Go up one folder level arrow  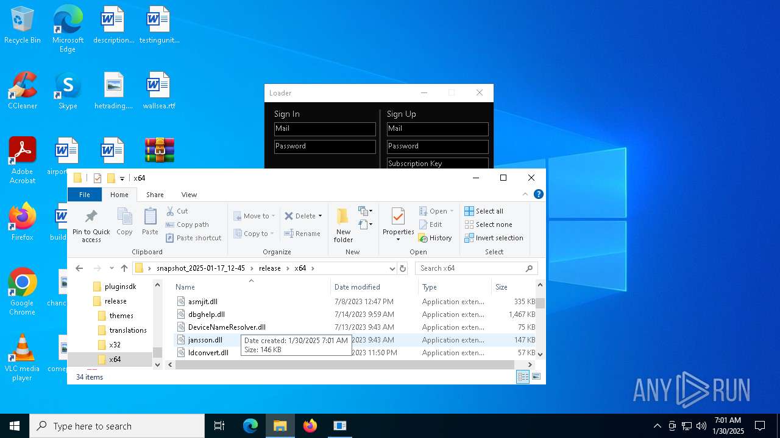[x=124, y=268]
